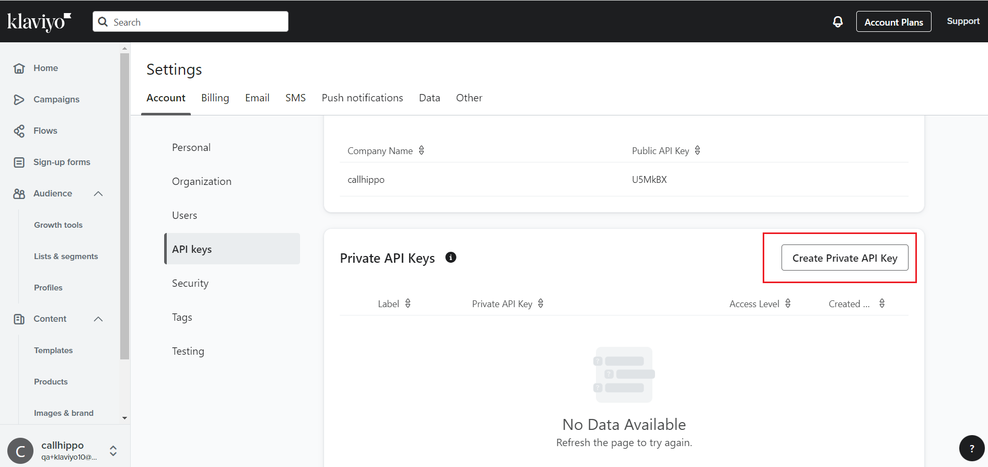Go to Lists & segments
988x467 pixels.
tap(66, 256)
